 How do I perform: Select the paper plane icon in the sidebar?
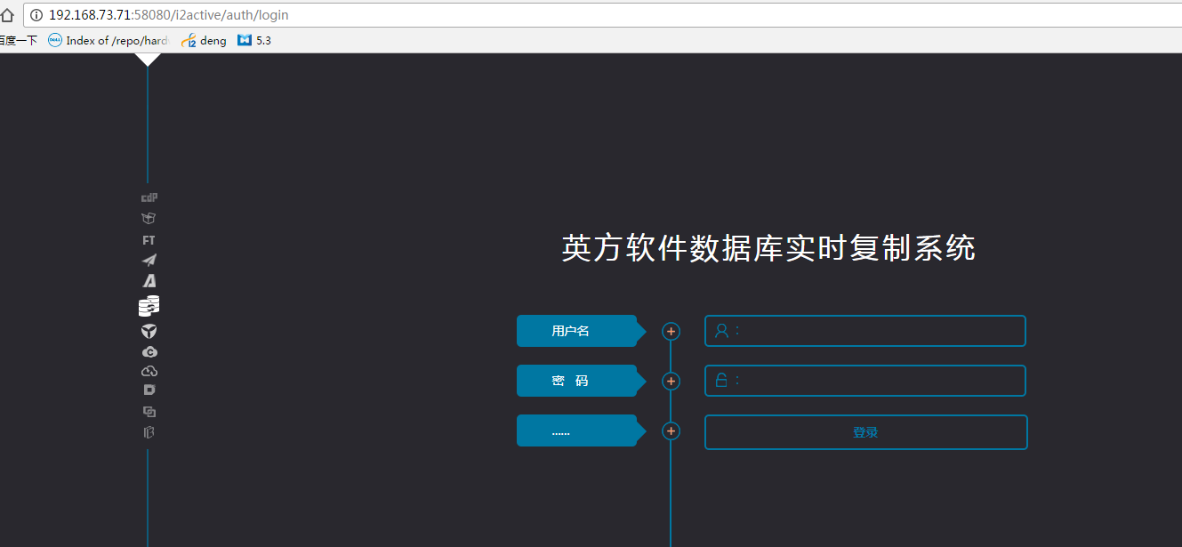[x=149, y=260]
